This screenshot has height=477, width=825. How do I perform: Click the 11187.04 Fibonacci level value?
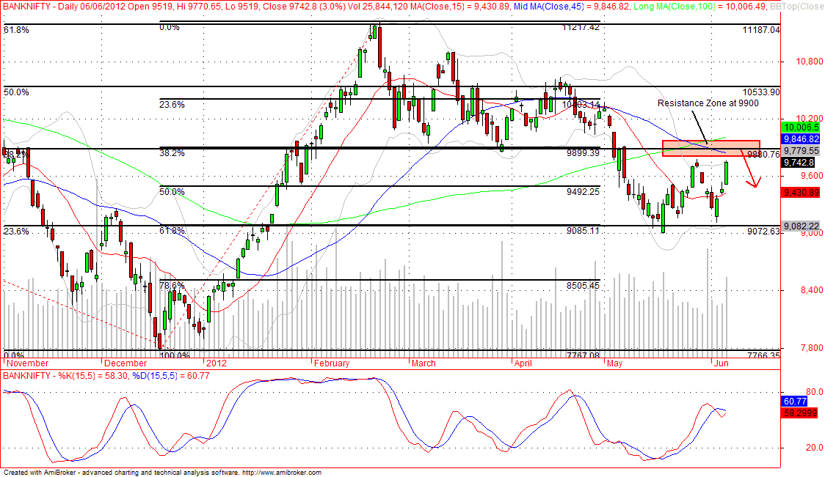click(761, 30)
